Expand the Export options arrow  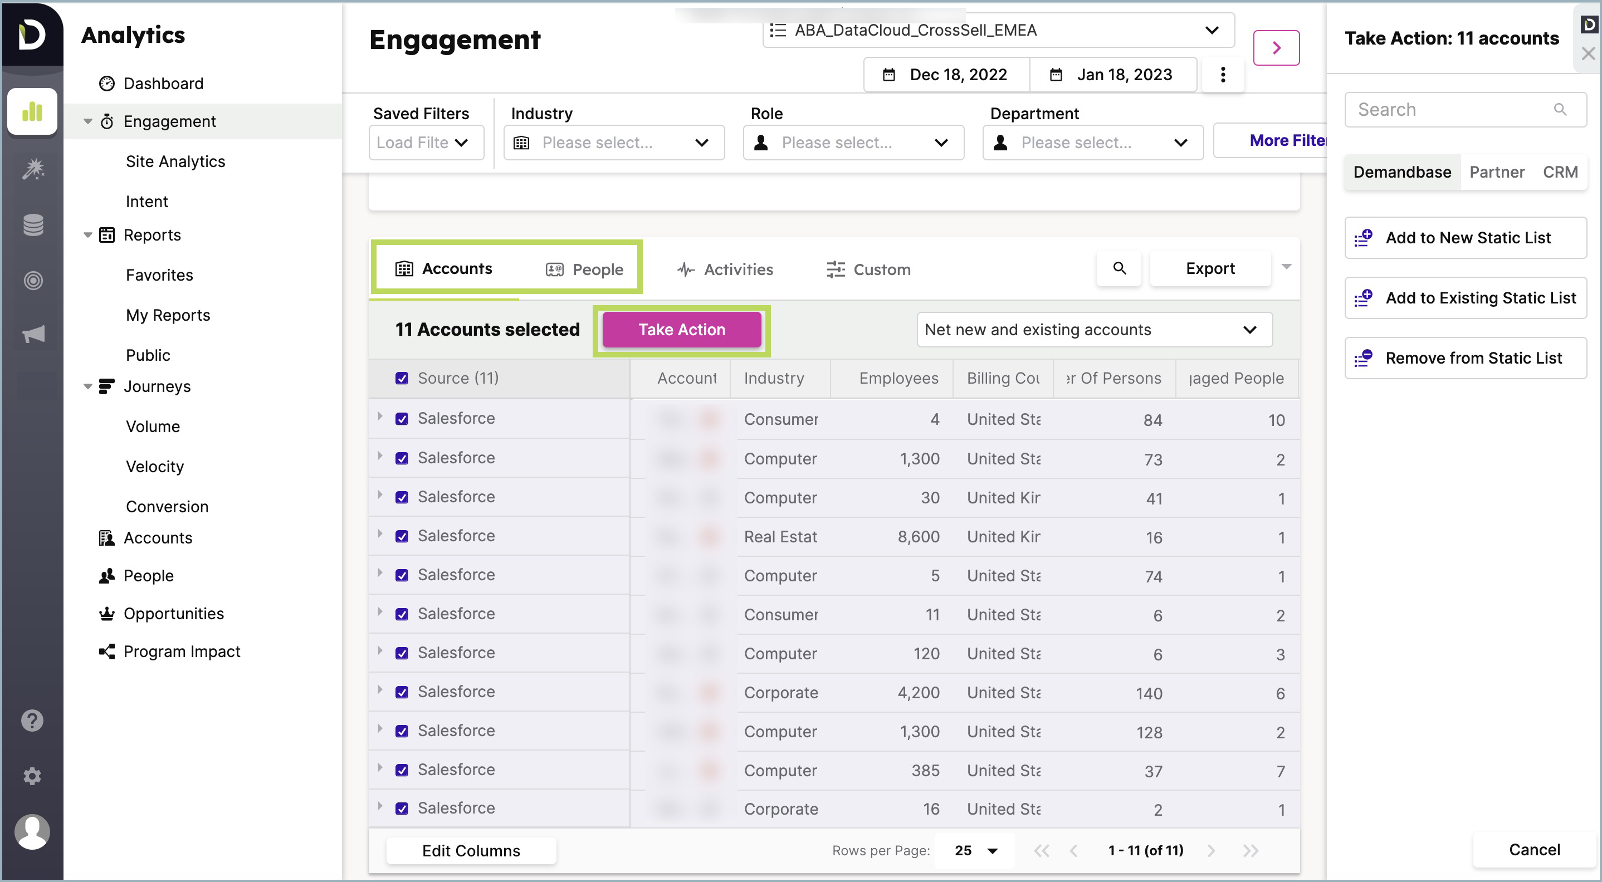1286,267
